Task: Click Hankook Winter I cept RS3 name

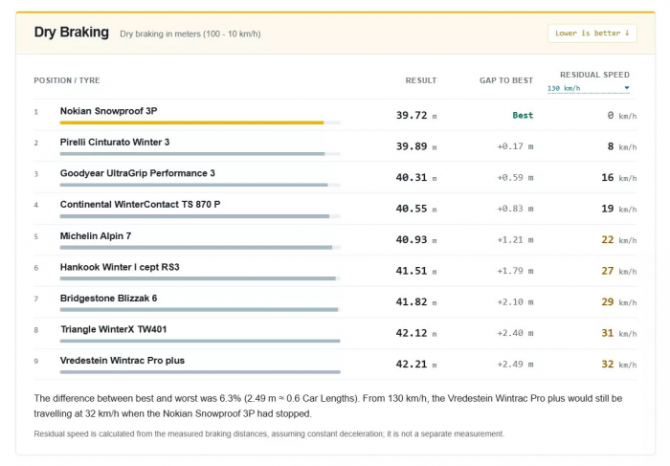Action: 120,267
